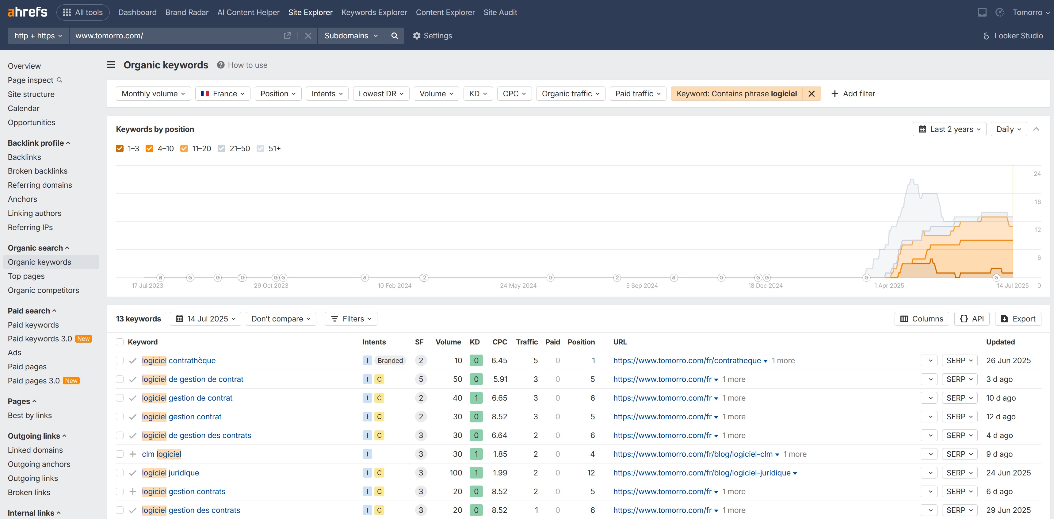Toggle the 4–10 position checkbox
Screen dimensions: 1054x519
coord(150,148)
